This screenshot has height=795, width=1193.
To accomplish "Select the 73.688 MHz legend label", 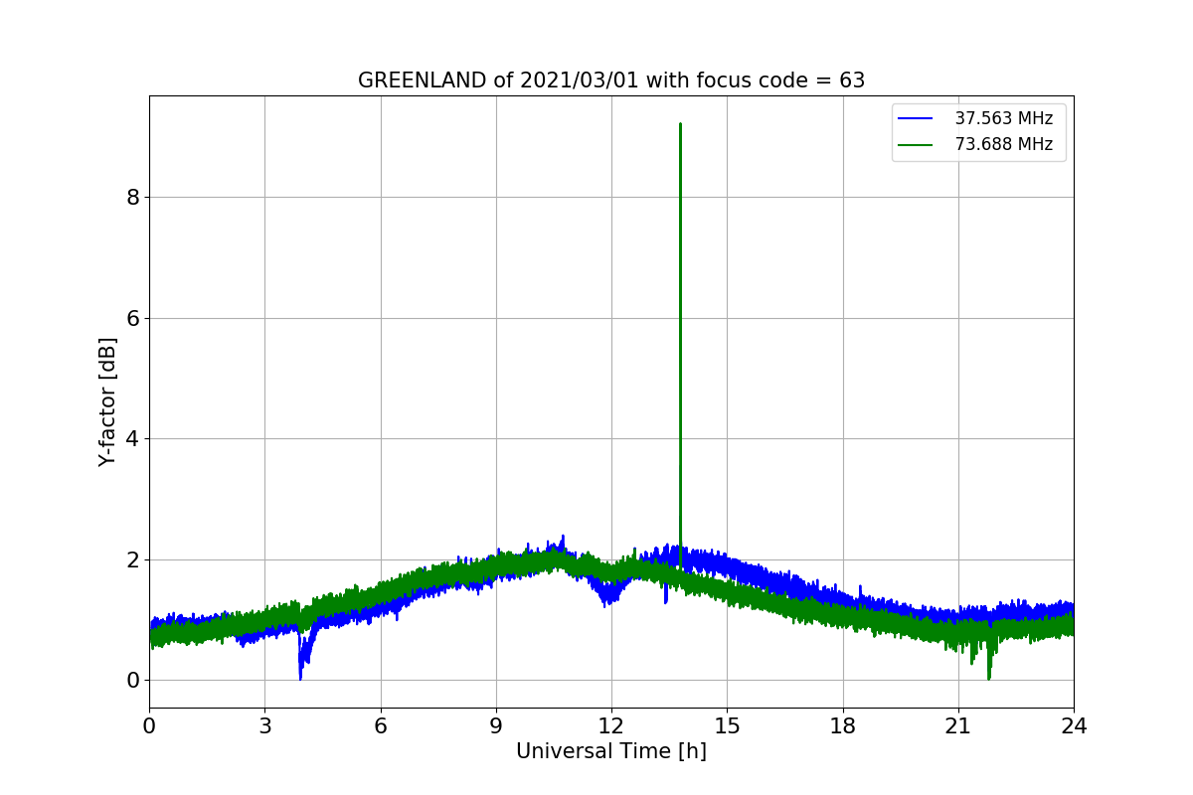I will click(x=1003, y=144).
